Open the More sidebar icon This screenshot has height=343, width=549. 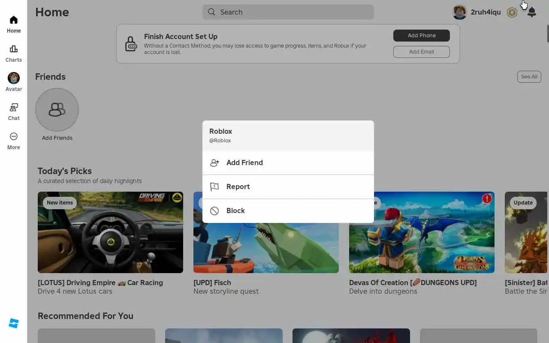[x=14, y=136]
